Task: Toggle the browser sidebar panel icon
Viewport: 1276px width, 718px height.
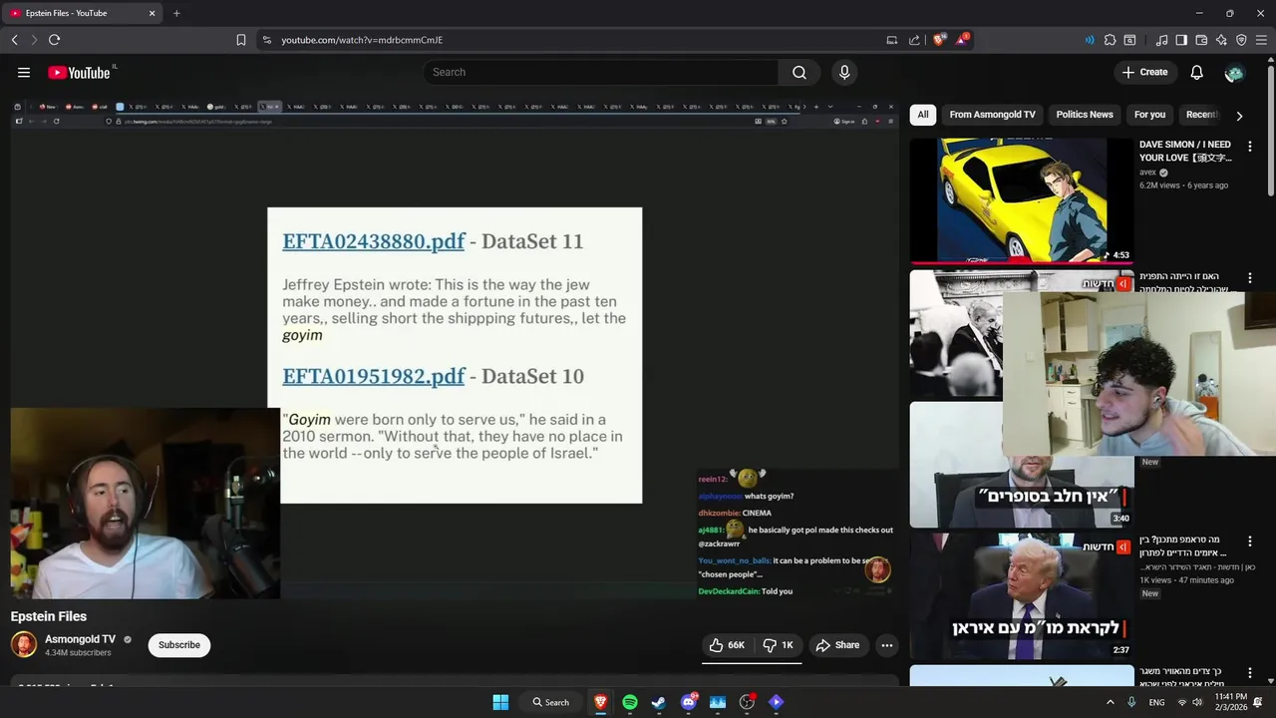Action: click(1181, 40)
